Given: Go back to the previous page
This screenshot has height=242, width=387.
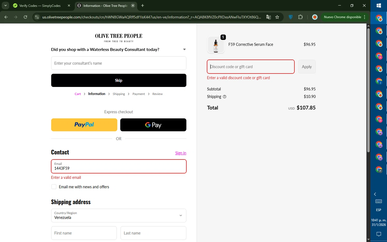Looking at the screenshot, I should coord(6,17).
